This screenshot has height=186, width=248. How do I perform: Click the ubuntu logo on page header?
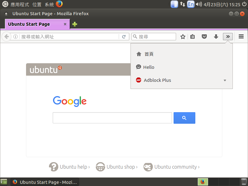coord(46,69)
